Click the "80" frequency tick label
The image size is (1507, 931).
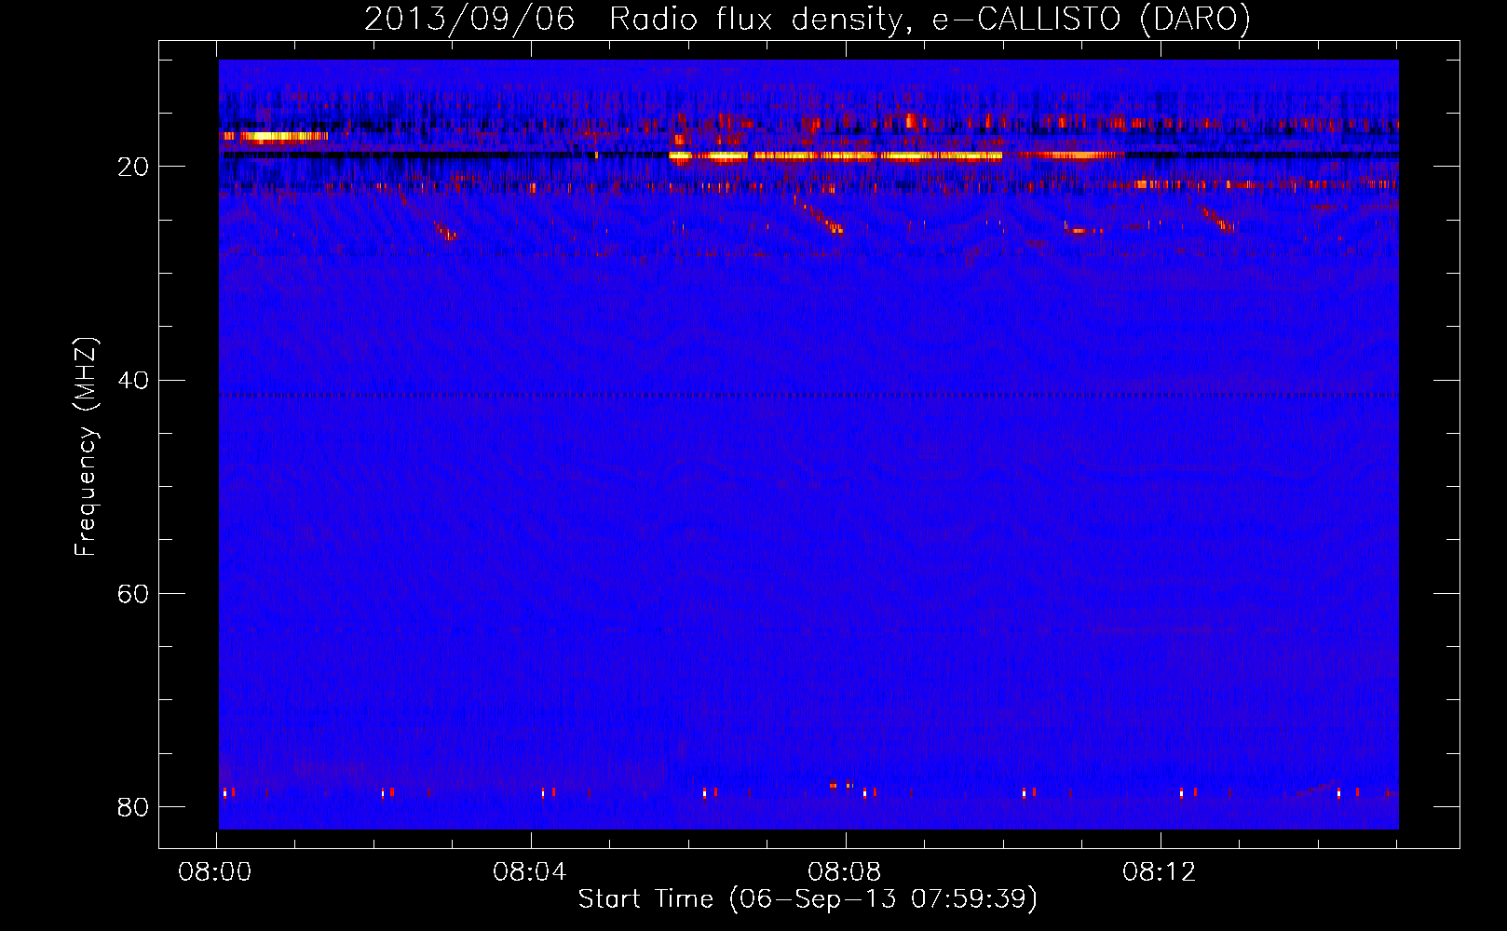[132, 806]
